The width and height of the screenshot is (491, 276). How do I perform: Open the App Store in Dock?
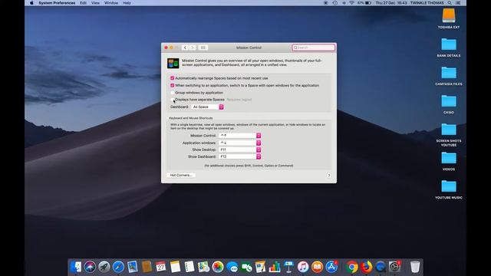331,267
